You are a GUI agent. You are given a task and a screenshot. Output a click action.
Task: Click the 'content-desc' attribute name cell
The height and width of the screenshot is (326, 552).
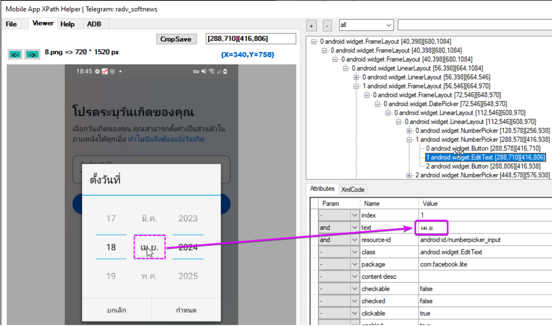389,277
